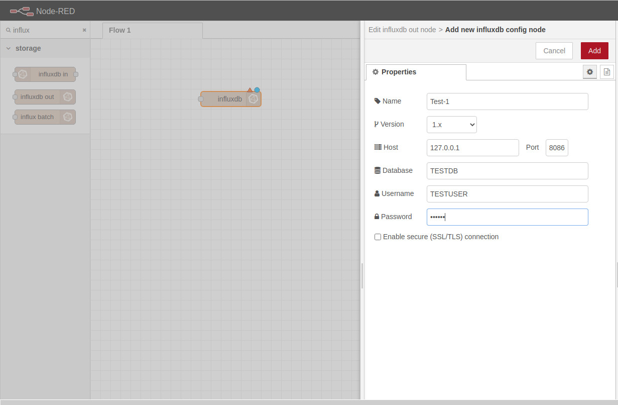Edit the Host field 127.0.0.1
The image size is (618, 405).
(472, 148)
